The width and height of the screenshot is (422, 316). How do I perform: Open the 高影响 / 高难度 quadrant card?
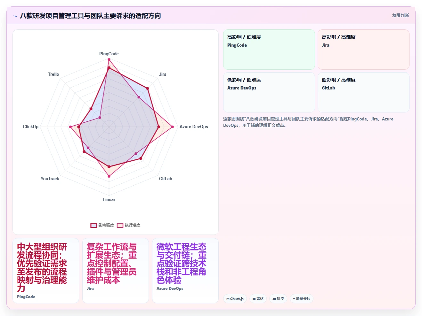[363, 50]
